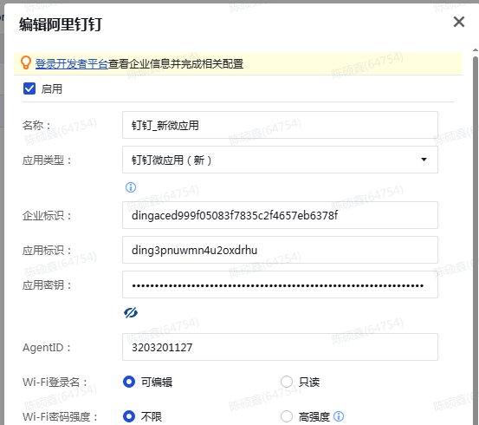The image size is (479, 425).
Task: Open 登录开发者平台 link
Action: pyautogui.click(x=72, y=64)
